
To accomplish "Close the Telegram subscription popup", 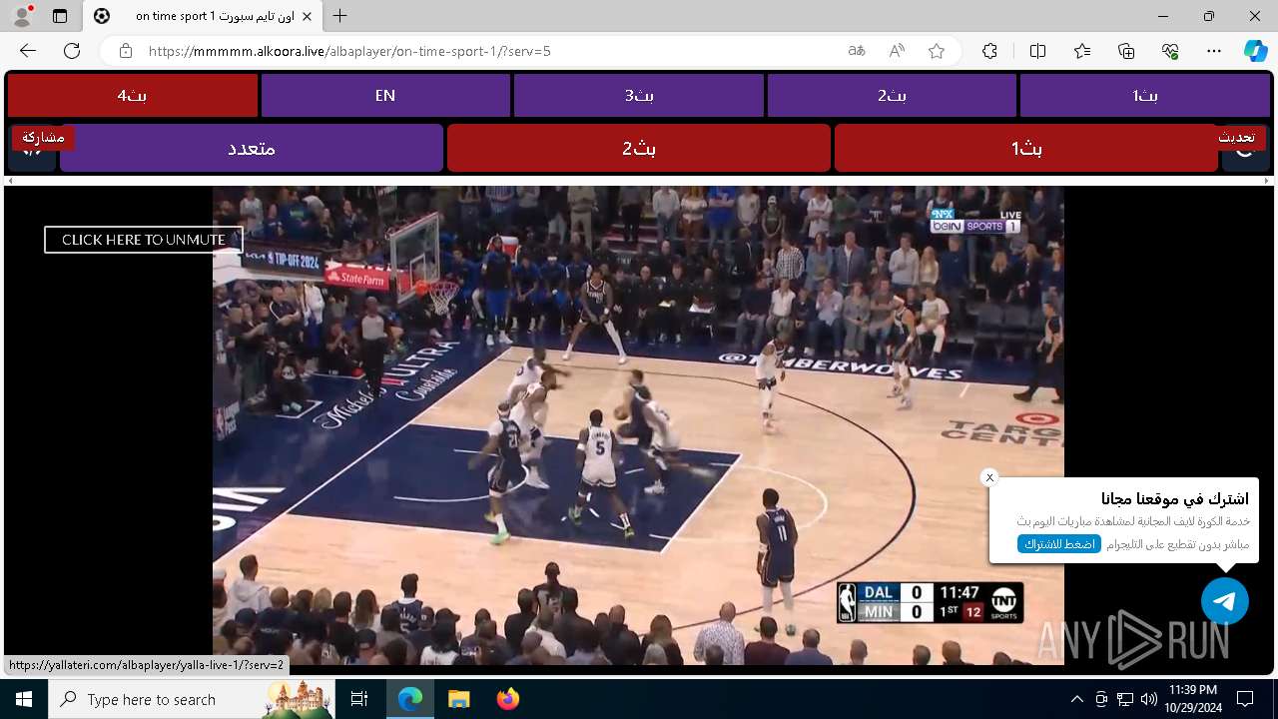I will tap(989, 477).
